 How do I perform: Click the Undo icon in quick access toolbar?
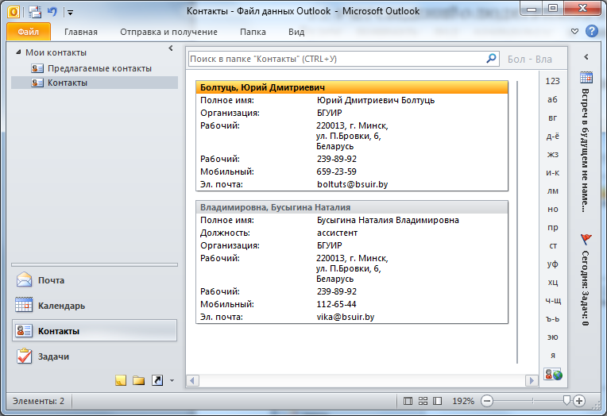click(52, 12)
